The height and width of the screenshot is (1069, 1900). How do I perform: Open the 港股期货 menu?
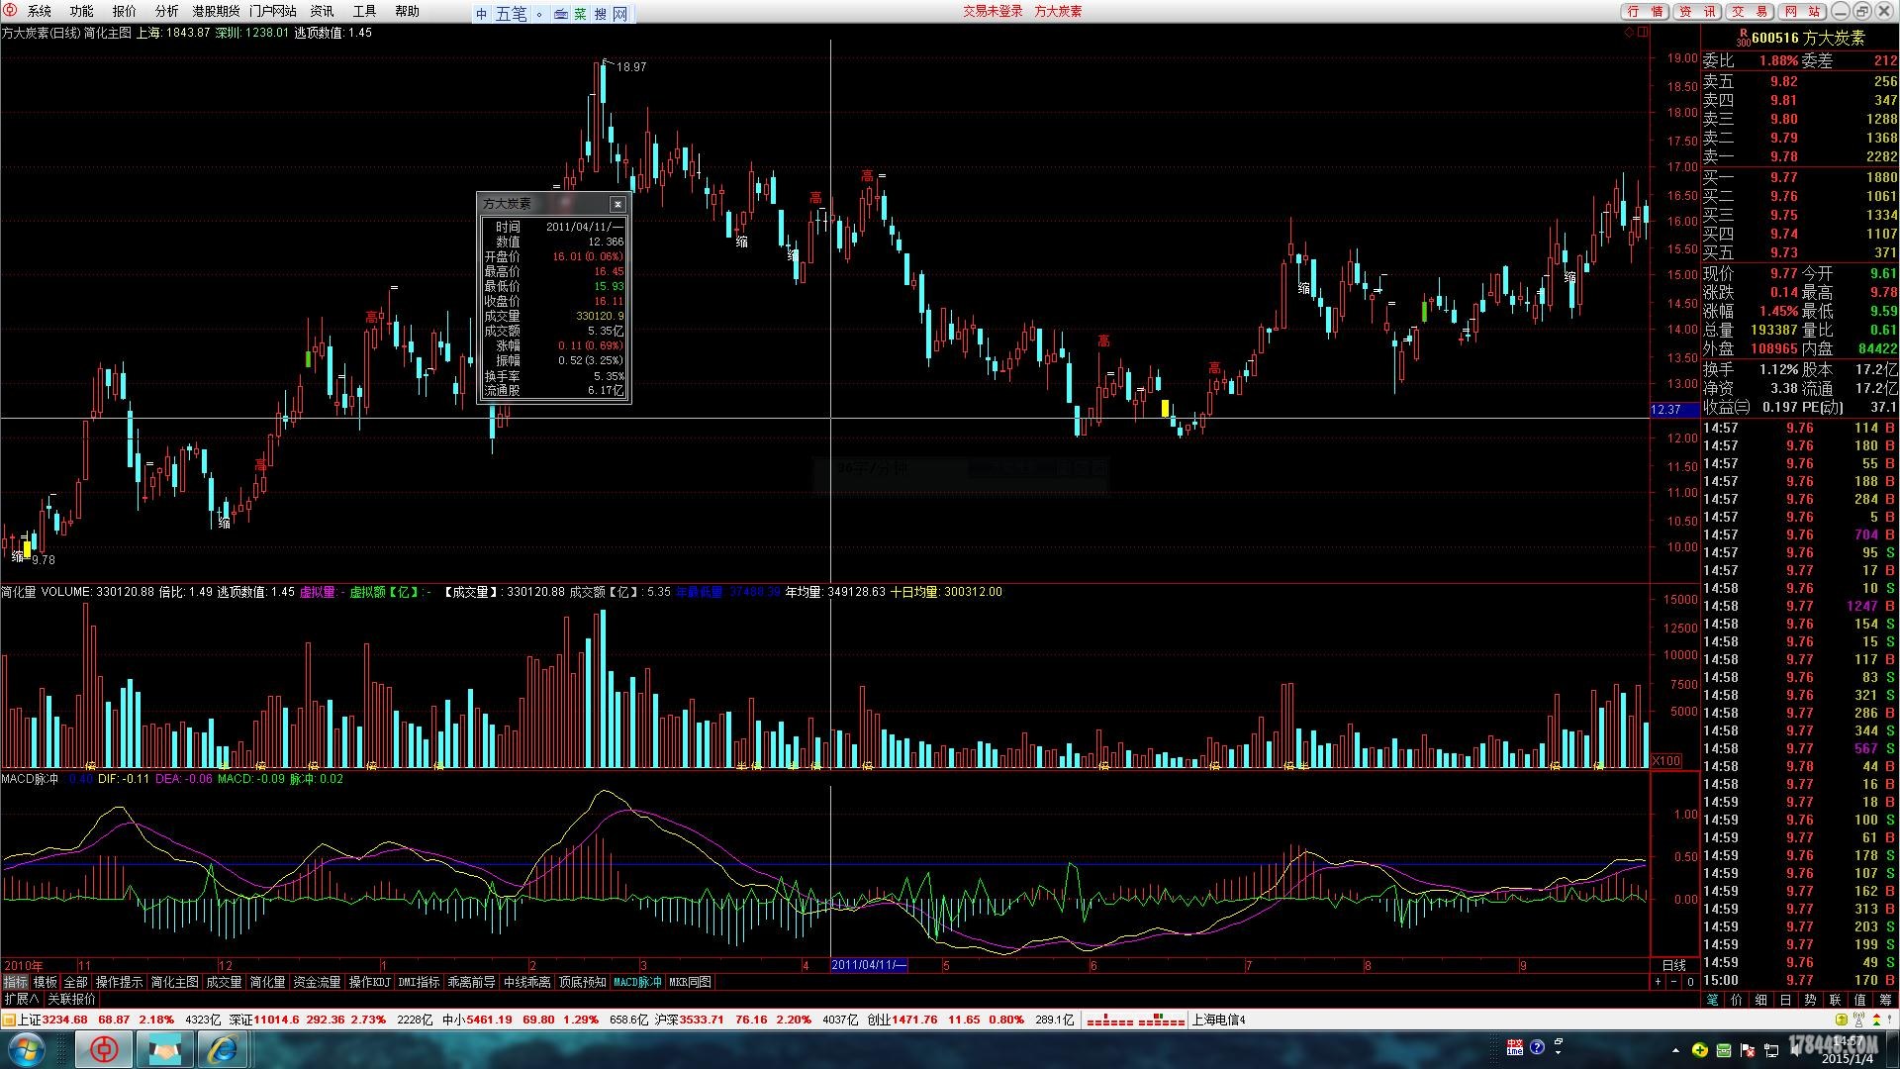pyautogui.click(x=216, y=11)
